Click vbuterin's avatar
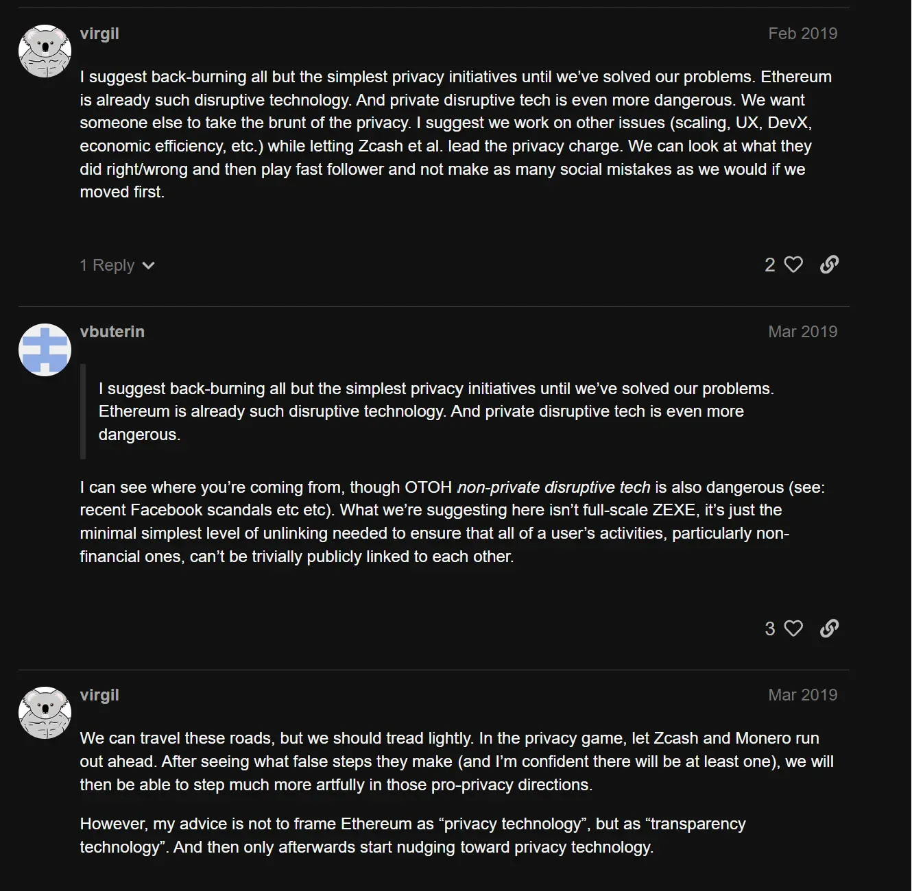 (44, 350)
